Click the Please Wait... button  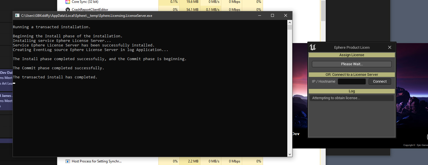[x=351, y=64]
